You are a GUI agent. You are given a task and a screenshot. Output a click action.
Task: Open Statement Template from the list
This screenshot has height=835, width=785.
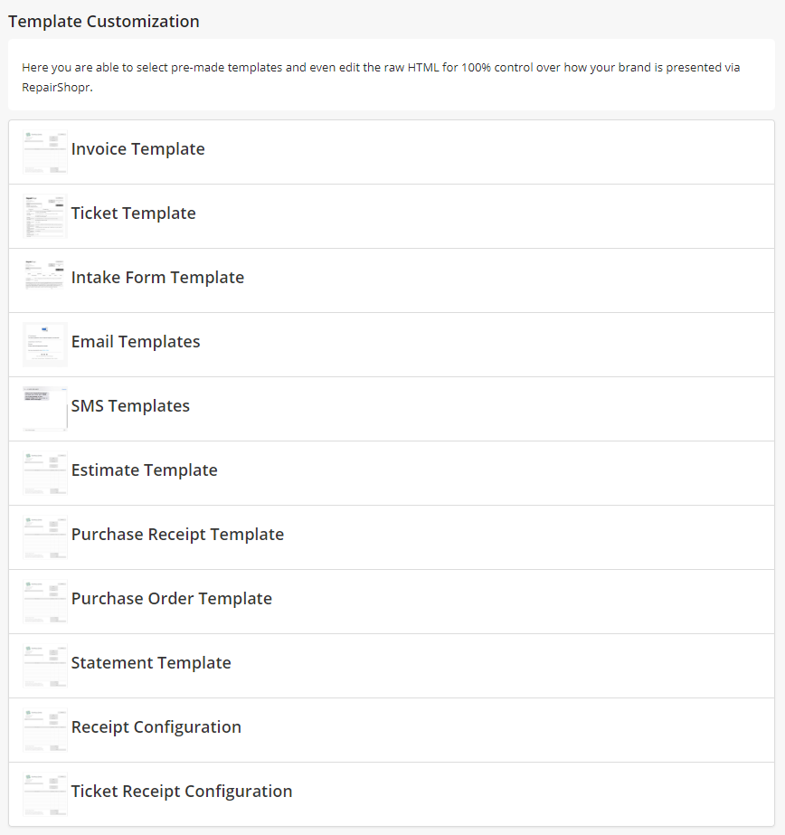151,663
